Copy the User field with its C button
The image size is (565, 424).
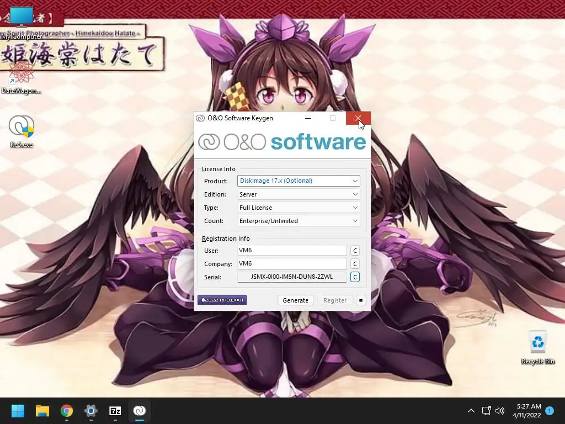tap(355, 251)
